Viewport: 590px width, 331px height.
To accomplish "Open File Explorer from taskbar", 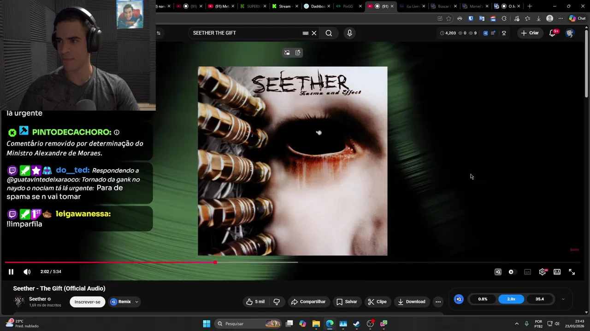I will click(316, 324).
